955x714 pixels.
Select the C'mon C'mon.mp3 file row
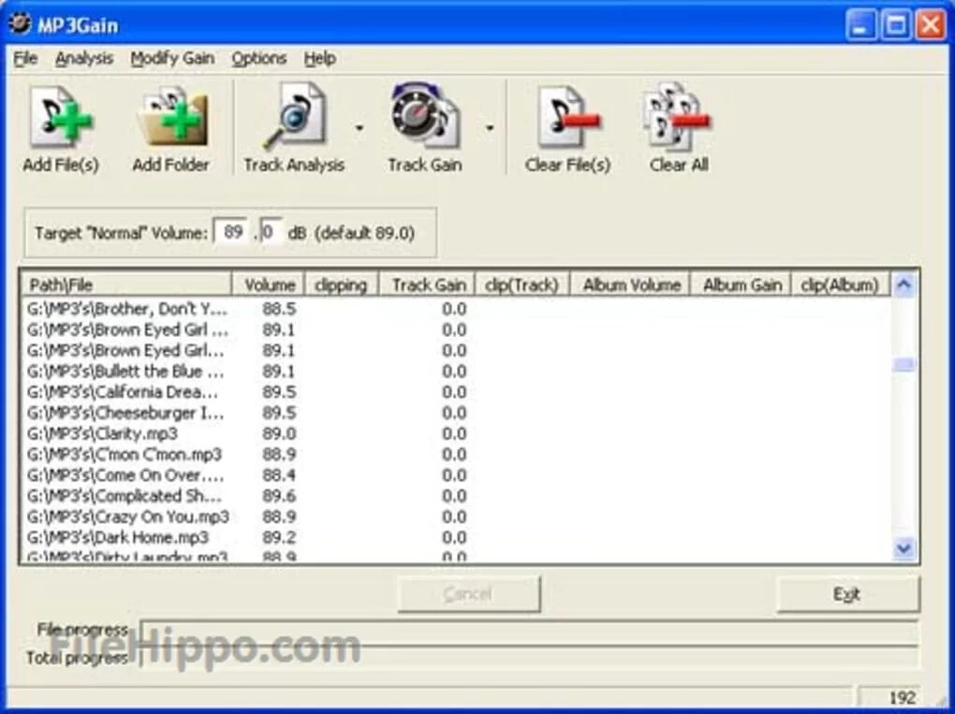pos(457,455)
